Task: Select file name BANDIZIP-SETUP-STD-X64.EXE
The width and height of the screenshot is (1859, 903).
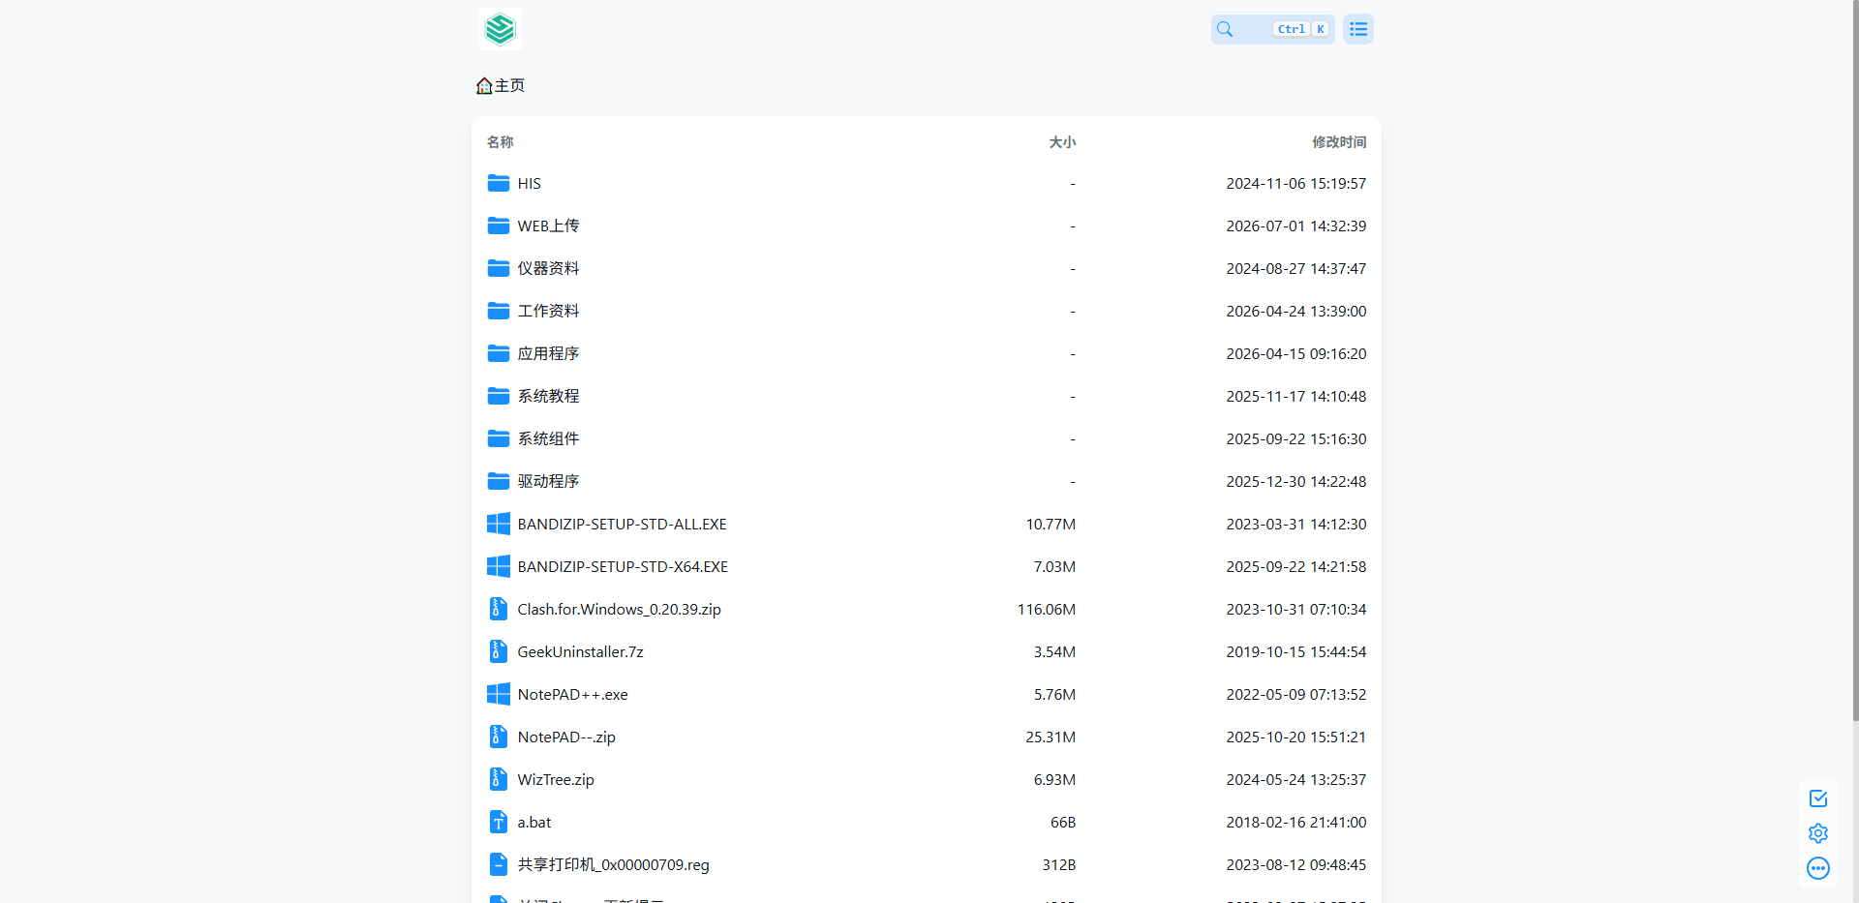Action: coord(623,567)
